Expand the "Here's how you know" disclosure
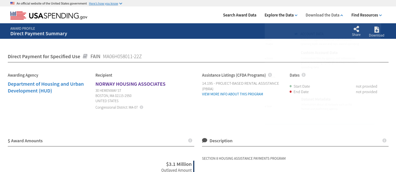 tap(106, 4)
